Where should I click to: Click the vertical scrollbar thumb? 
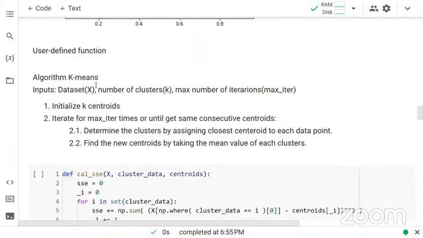coord(420,112)
